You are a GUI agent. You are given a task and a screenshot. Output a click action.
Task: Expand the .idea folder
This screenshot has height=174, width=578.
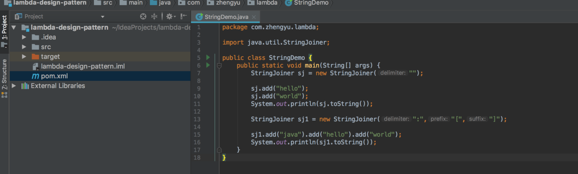point(24,37)
